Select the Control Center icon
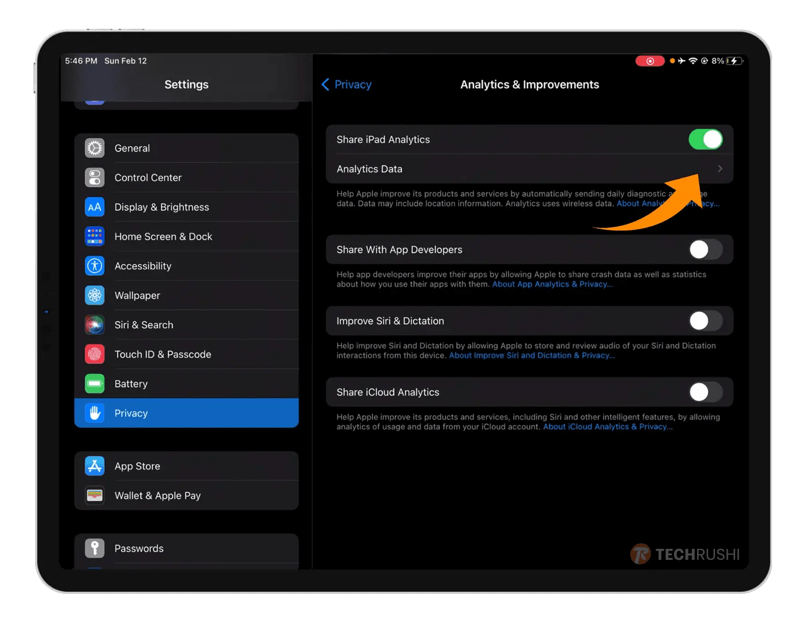Screen dimensions: 809x622 (x=94, y=177)
